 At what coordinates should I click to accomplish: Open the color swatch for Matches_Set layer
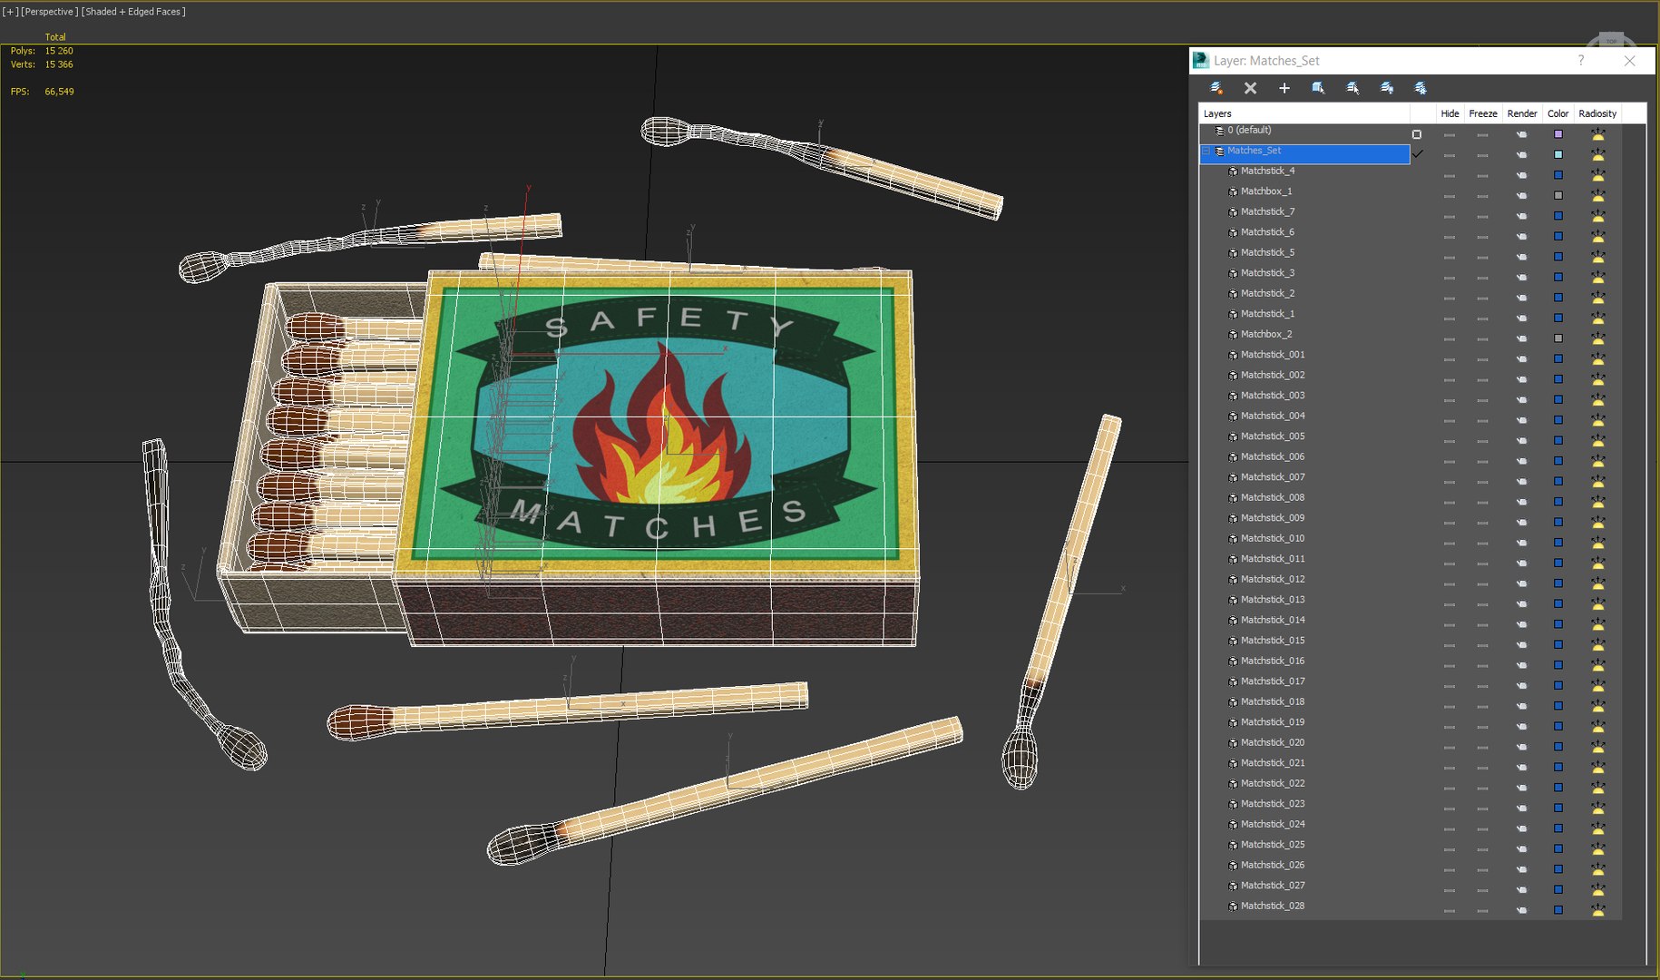1558,154
